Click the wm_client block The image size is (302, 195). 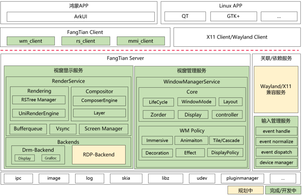pyautogui.click(x=31, y=41)
